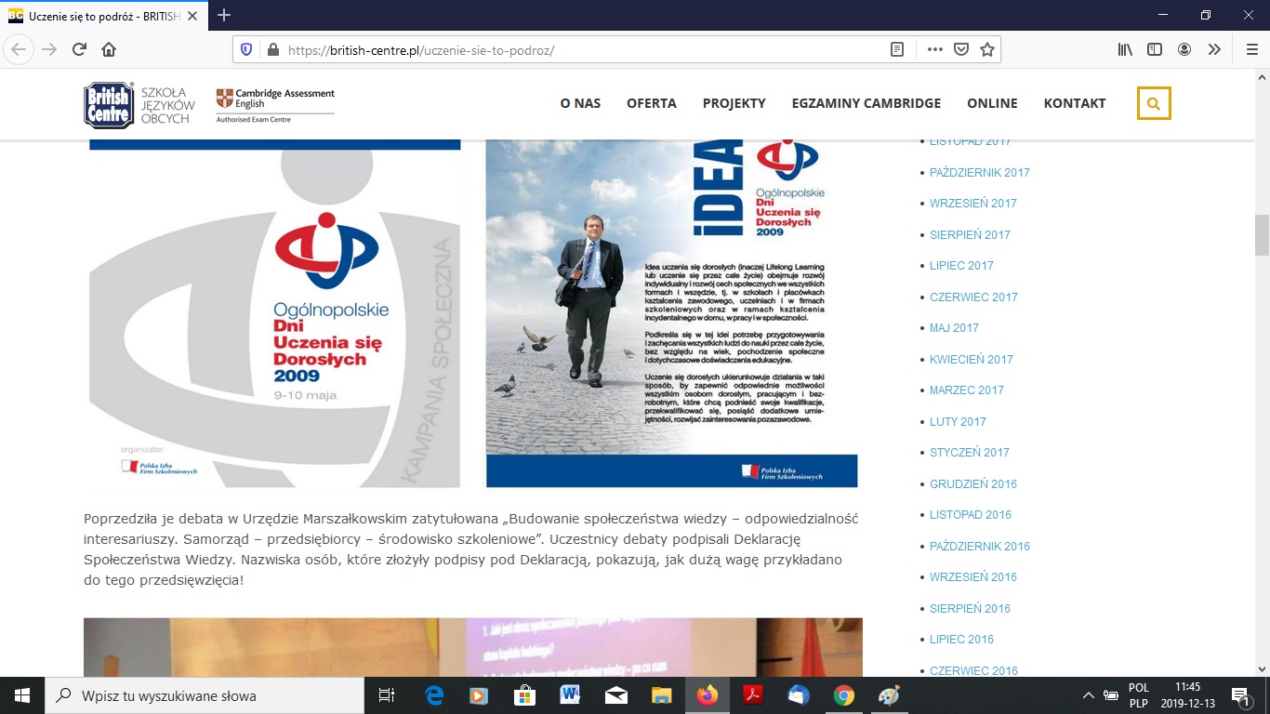This screenshot has width=1270, height=714.
Task: Open archive LIPIEC 2016
Action: click(961, 640)
